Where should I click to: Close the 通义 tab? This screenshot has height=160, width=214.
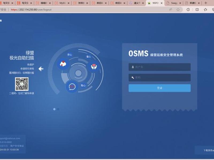pyautogui.click(x=143, y=3)
